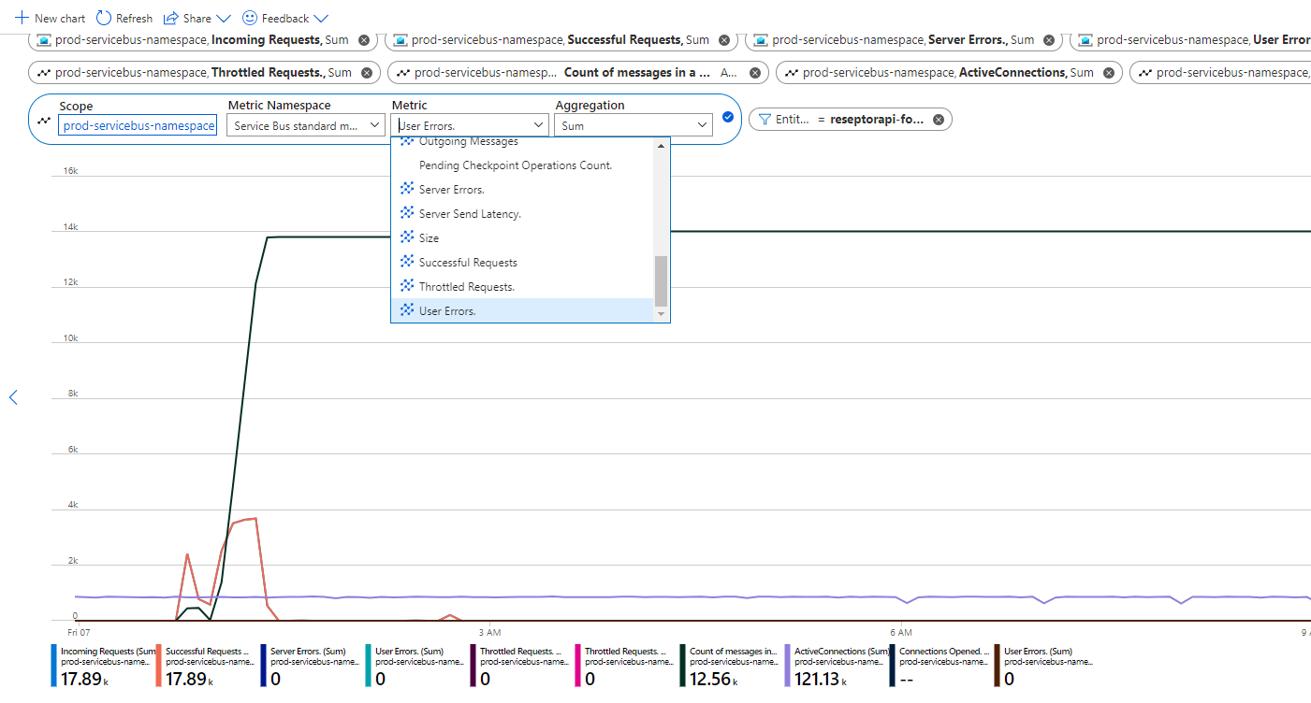
Task: Select User Errors from the metric list
Action: (449, 309)
